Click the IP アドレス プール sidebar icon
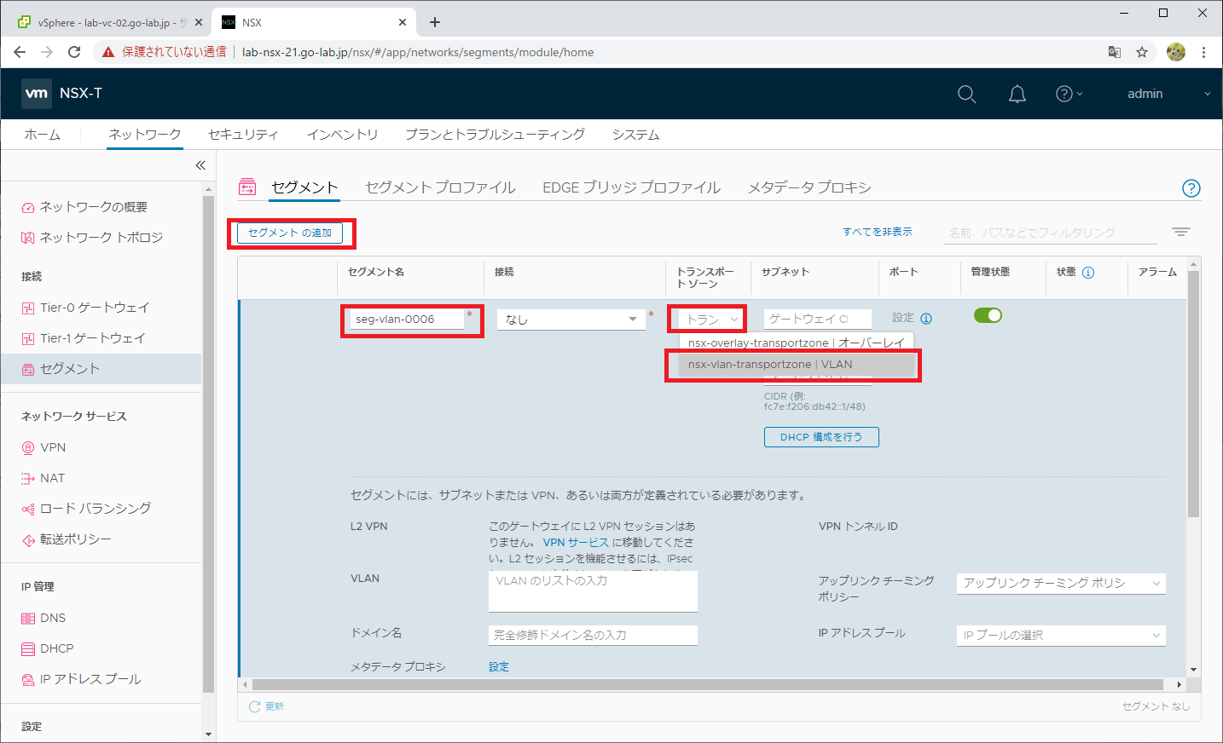The width and height of the screenshot is (1223, 743). coord(28,679)
